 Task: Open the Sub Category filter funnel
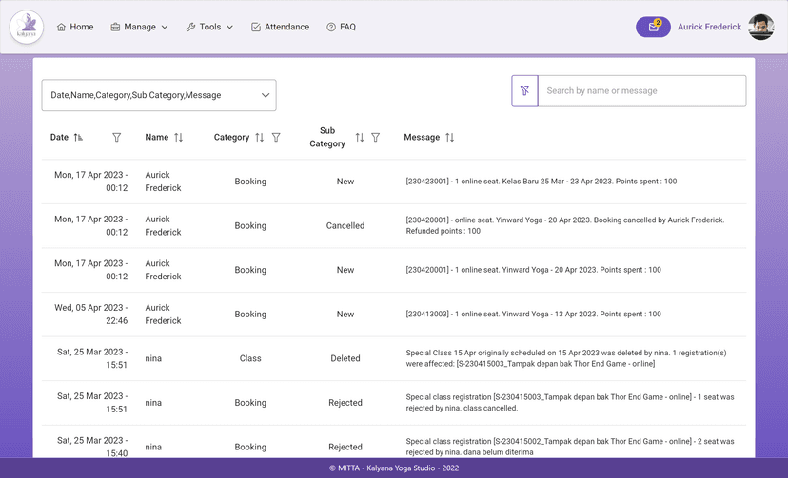pyautogui.click(x=376, y=138)
